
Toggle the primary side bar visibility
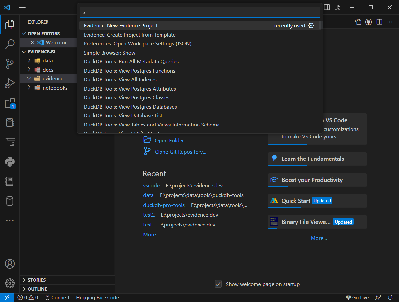pyautogui.click(x=327, y=7)
